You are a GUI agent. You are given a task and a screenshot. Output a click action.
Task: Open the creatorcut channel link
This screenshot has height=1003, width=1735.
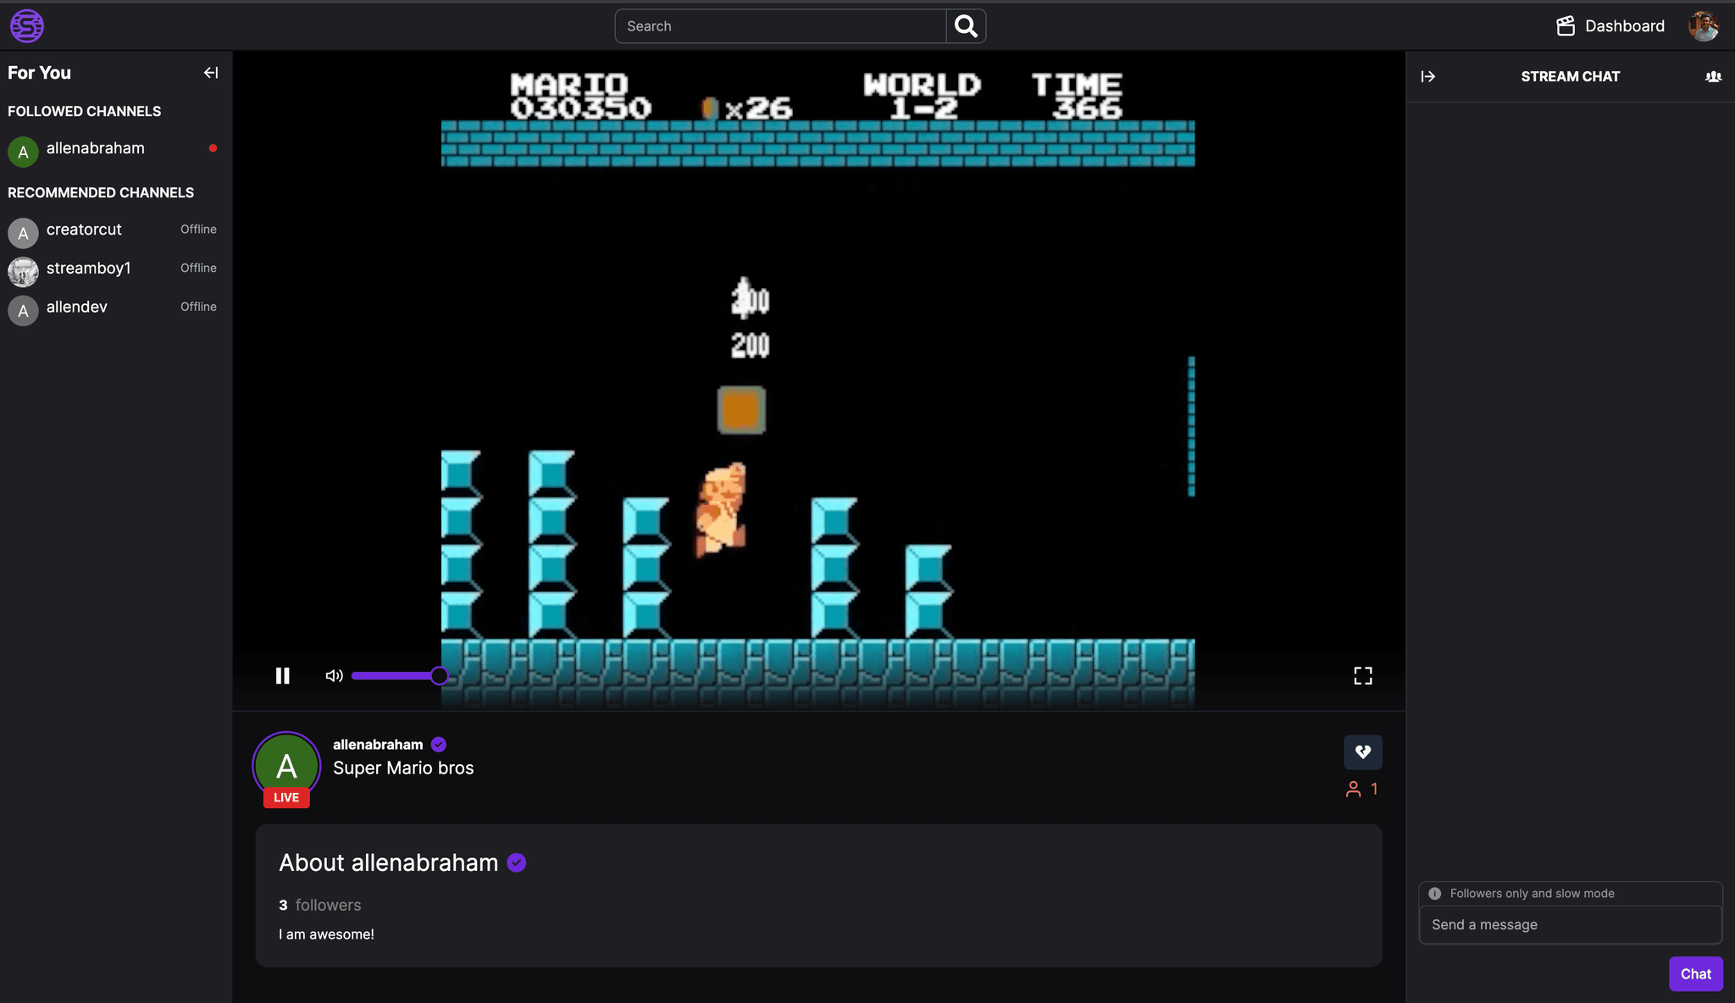click(x=84, y=230)
